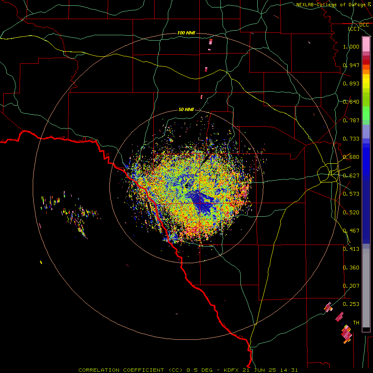Click the 0.680 scale value

coord(351,157)
